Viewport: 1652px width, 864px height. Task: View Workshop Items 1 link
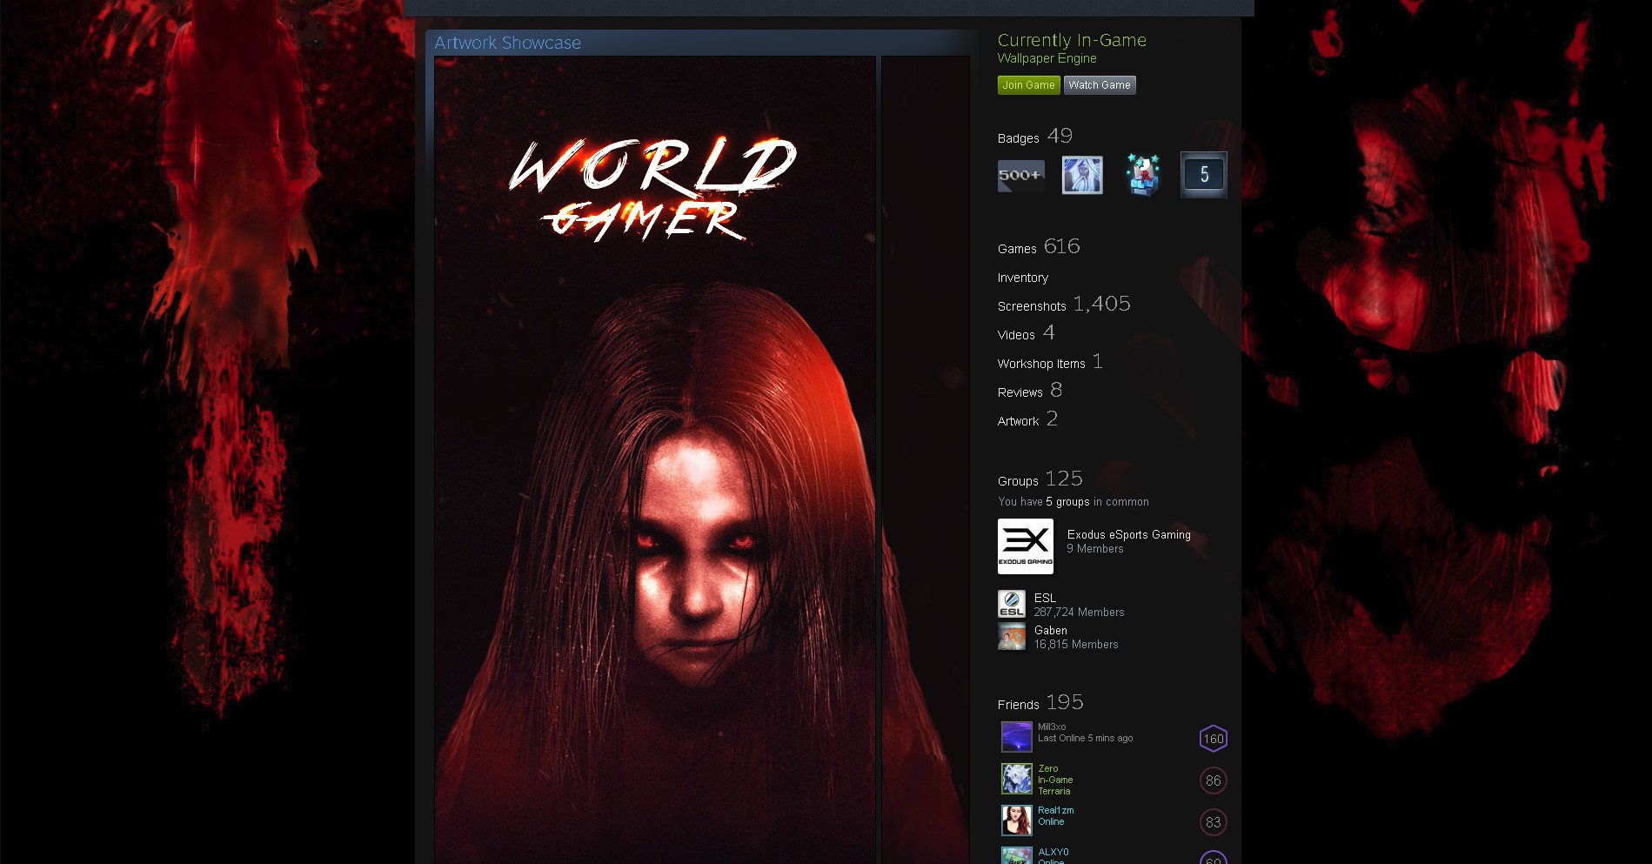(1050, 362)
